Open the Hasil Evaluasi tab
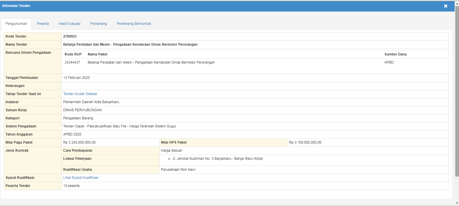Screen dimensions: 459x206 70,24
